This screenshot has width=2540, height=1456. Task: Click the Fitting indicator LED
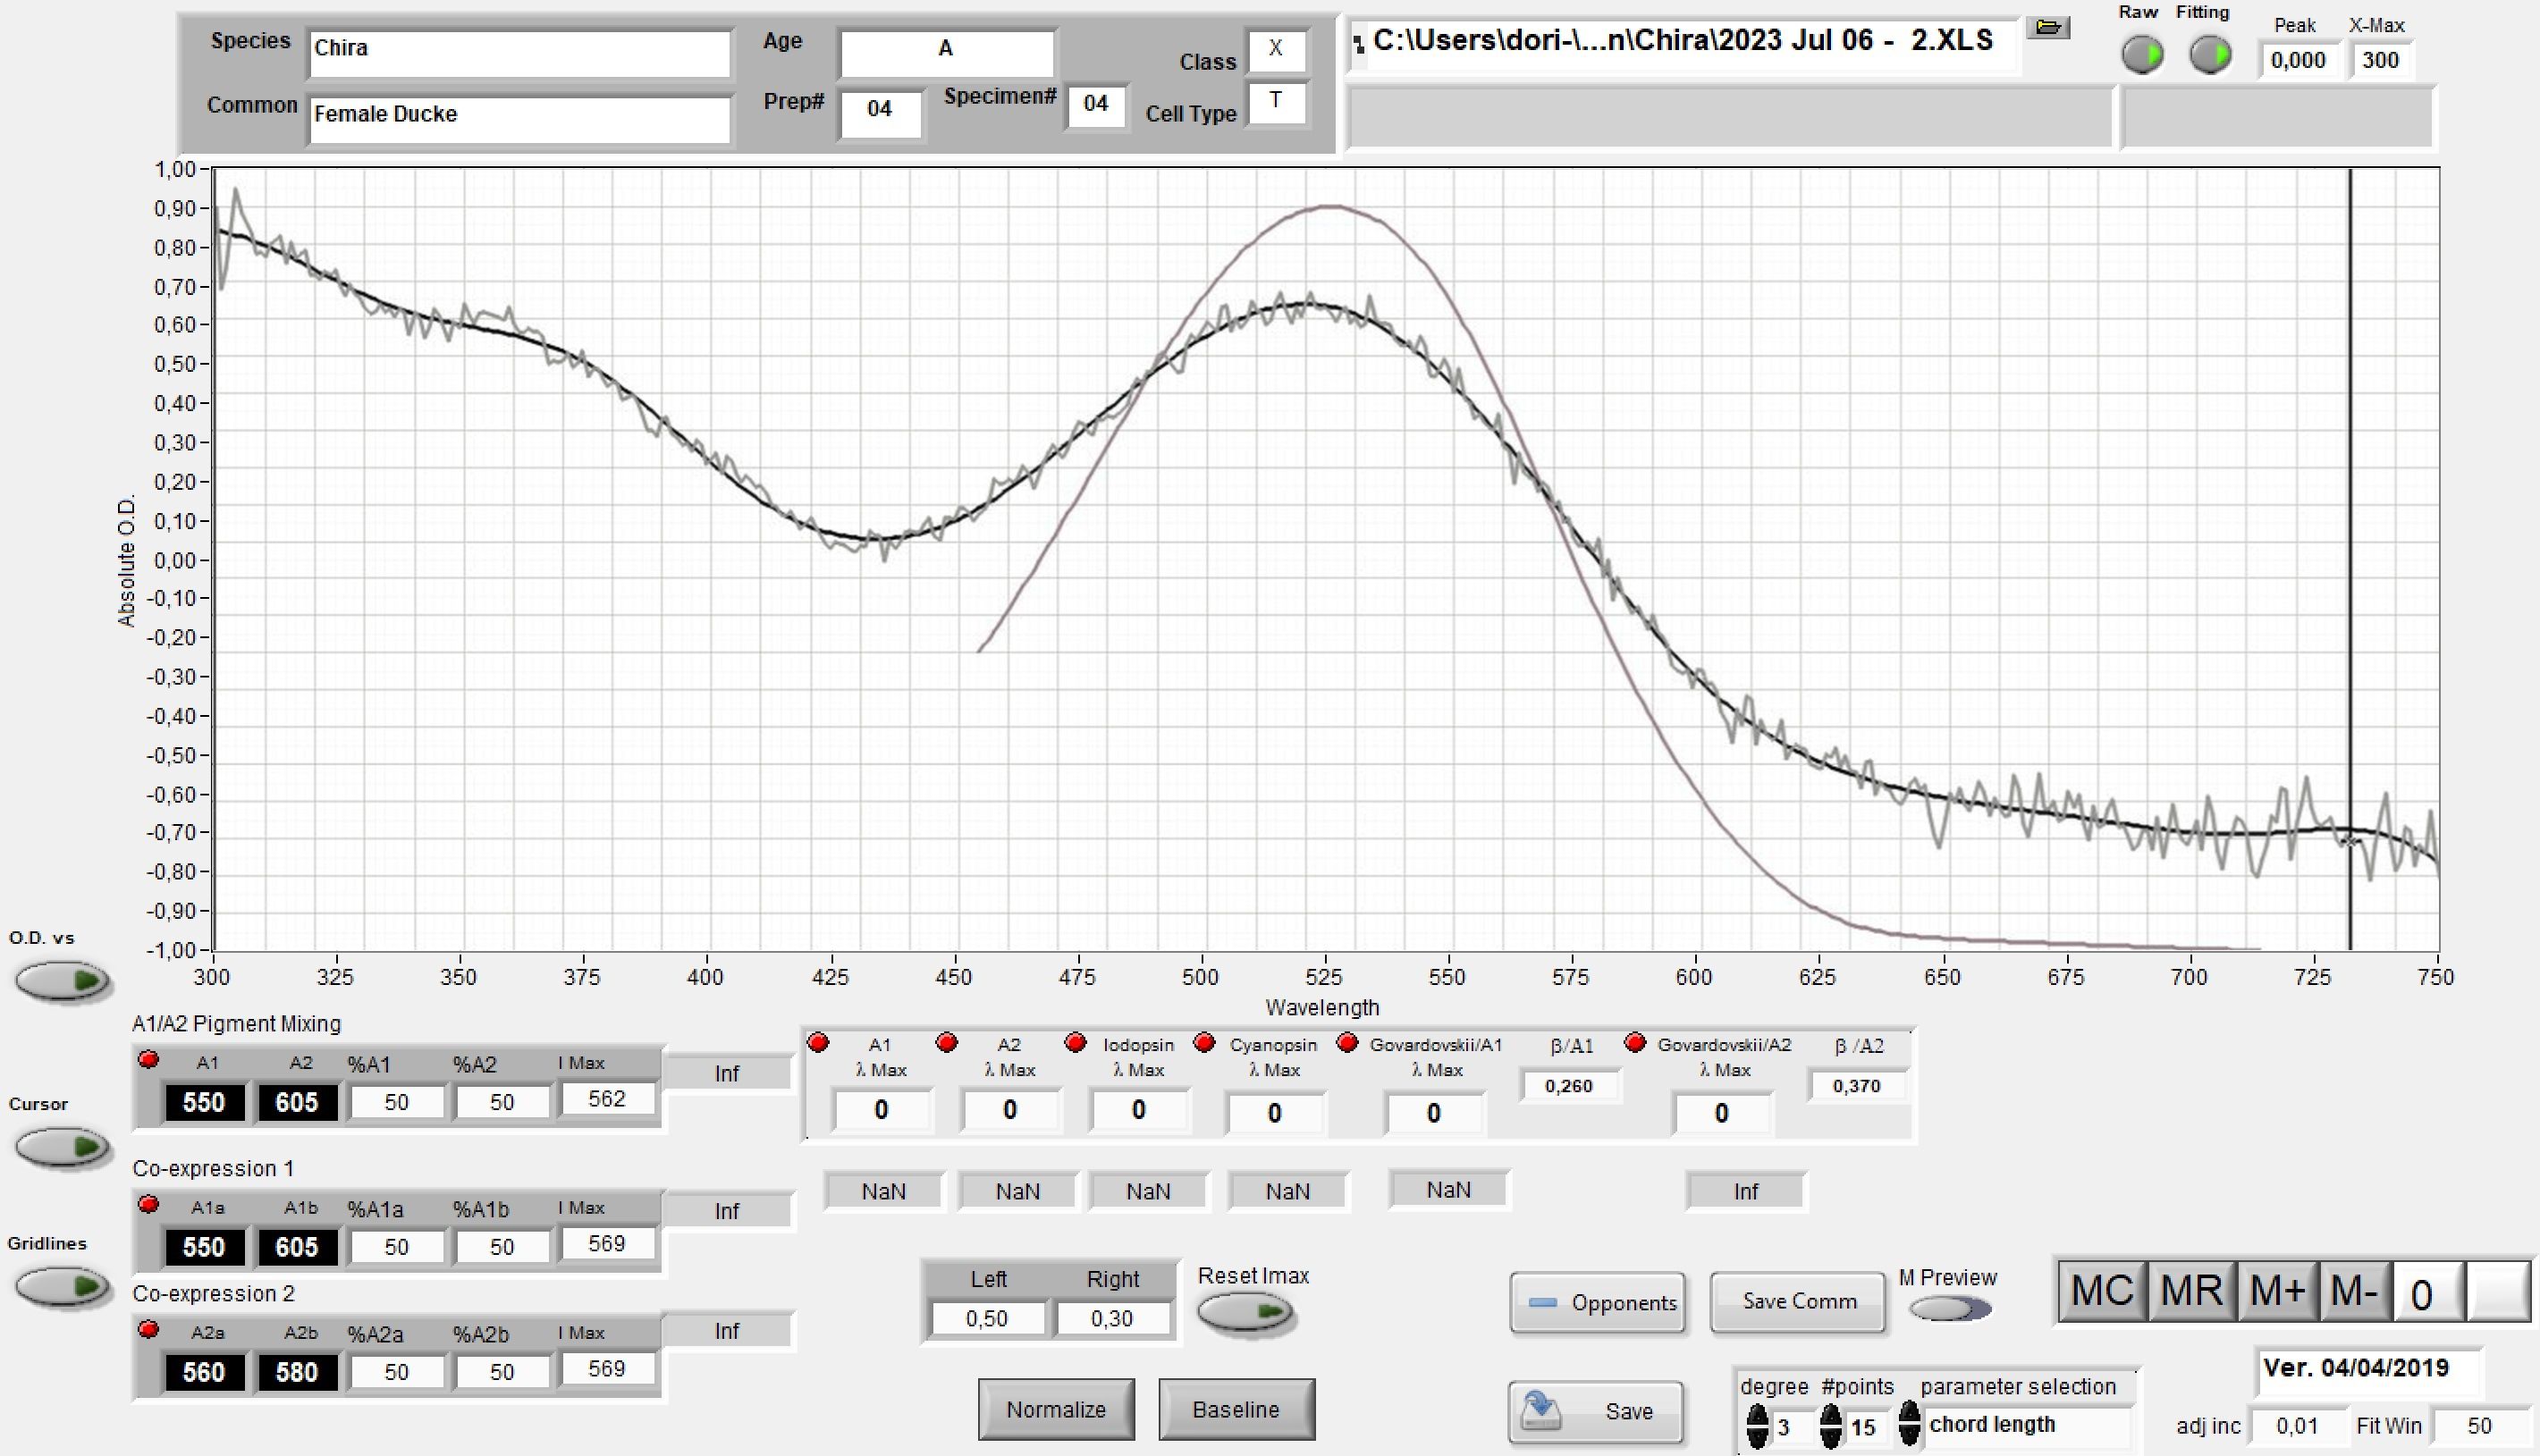pos(2210,55)
